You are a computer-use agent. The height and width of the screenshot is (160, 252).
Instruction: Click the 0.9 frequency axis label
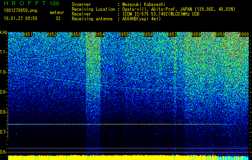tap(3, 92)
